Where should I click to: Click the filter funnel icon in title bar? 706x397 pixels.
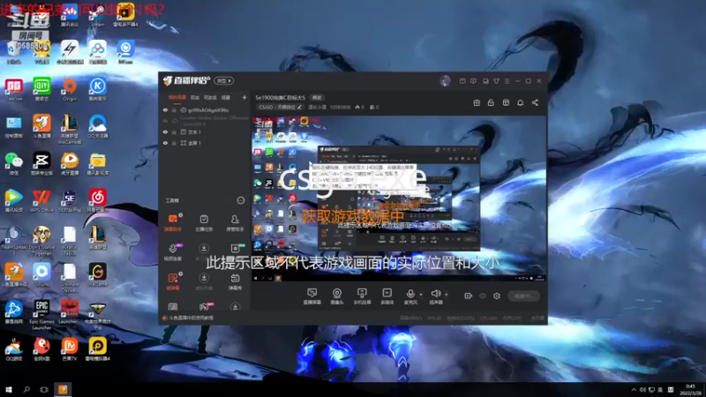[x=496, y=81]
